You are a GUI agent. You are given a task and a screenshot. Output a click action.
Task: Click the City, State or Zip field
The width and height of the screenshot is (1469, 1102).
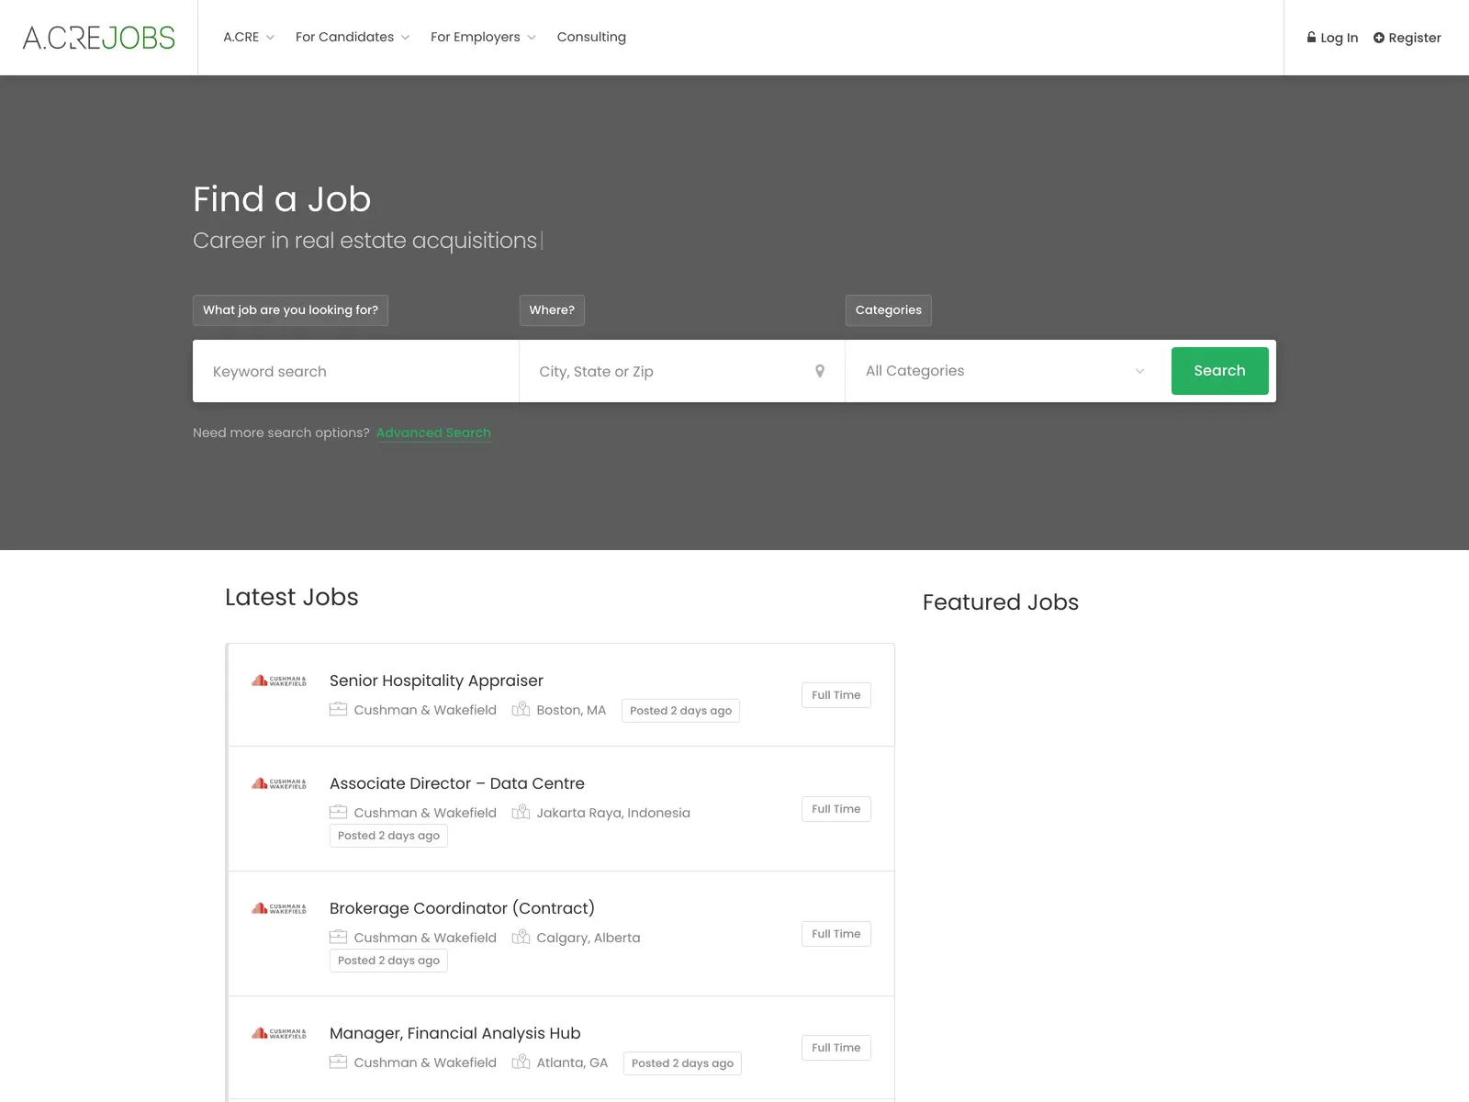click(x=681, y=371)
